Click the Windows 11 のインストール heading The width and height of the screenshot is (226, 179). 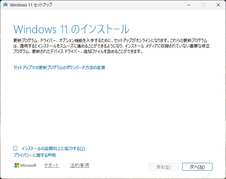click(71, 29)
